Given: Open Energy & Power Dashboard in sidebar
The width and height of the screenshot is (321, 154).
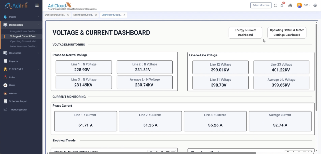Looking at the screenshot, I should click(x=24, y=32).
